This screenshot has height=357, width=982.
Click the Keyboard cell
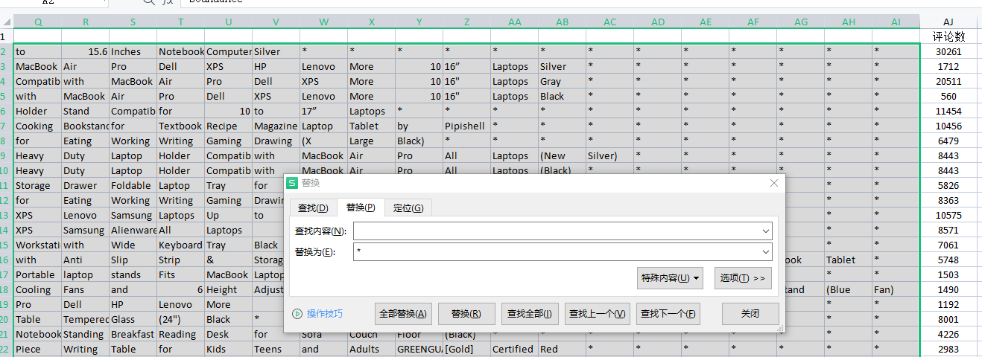[181, 245]
